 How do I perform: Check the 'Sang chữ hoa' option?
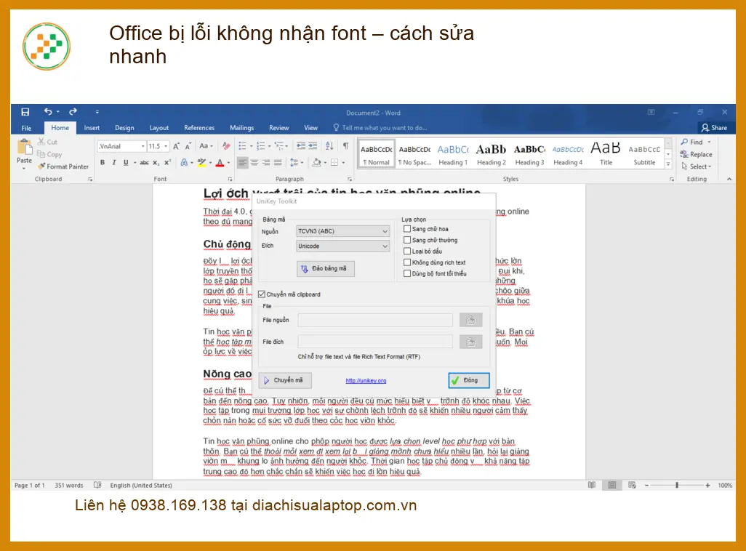click(407, 229)
